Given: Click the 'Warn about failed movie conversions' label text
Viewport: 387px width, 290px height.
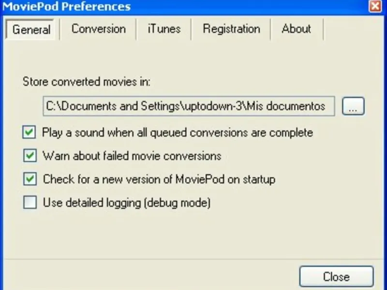Looking at the screenshot, I should point(132,156).
